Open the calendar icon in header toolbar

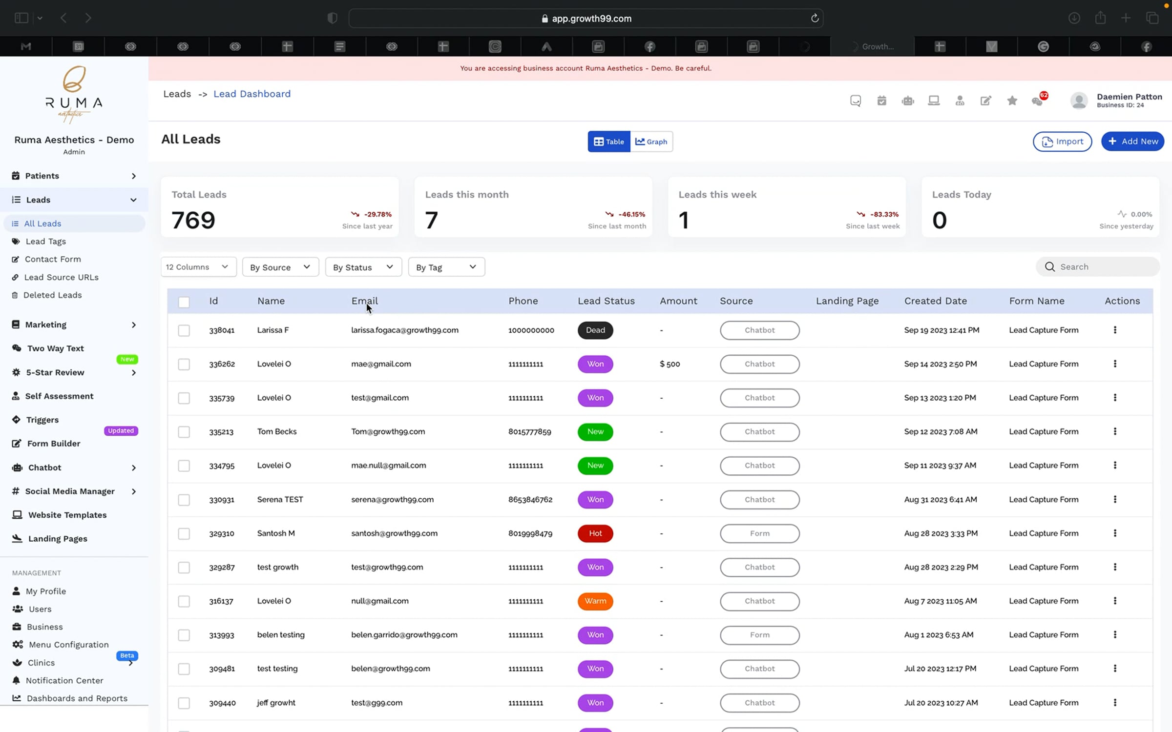881,101
